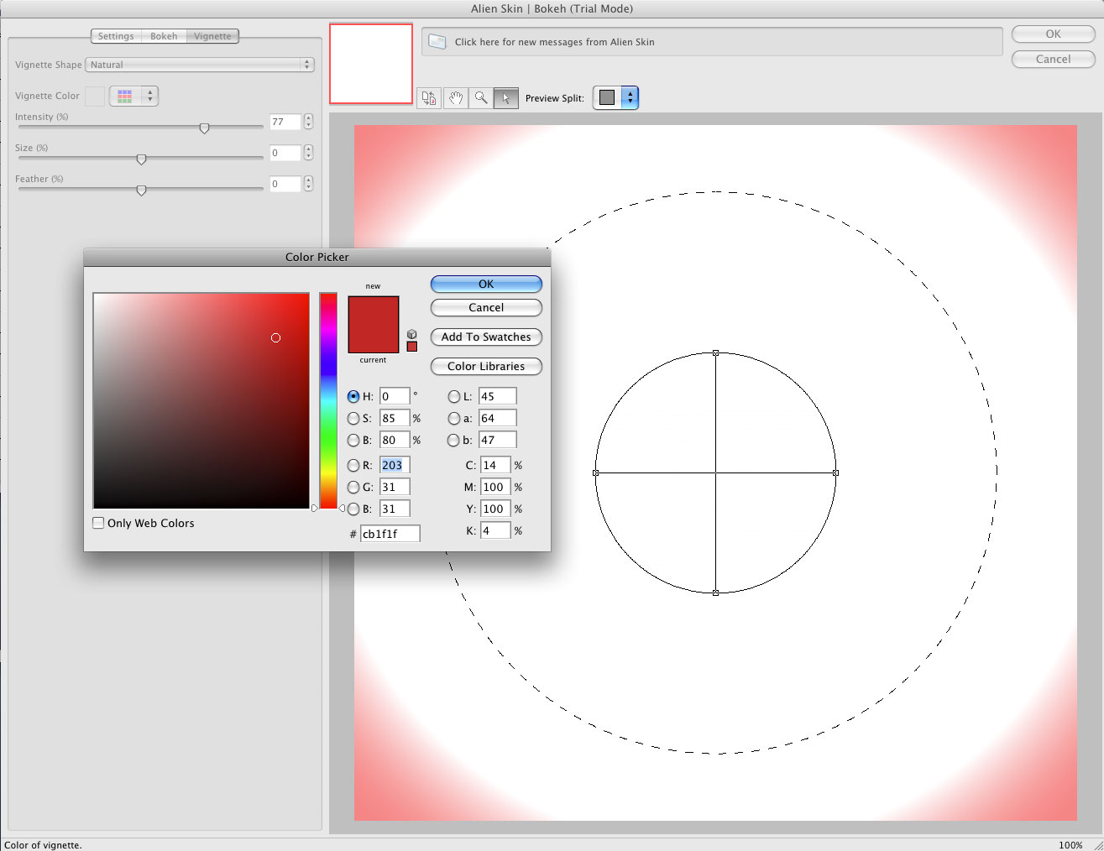Viewport: 1104px width, 851px height.
Task: Click the Intensity value stepper arrows
Action: click(308, 122)
